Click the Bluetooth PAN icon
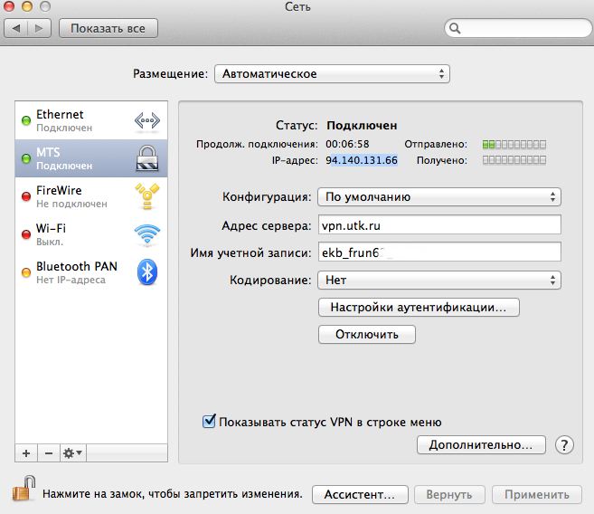 pos(146,272)
